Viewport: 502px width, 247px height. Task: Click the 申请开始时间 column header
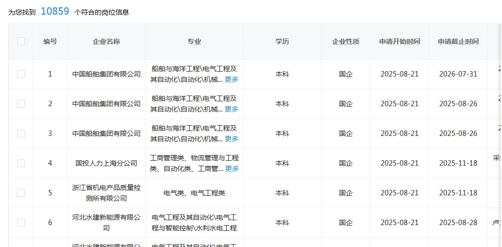click(399, 41)
